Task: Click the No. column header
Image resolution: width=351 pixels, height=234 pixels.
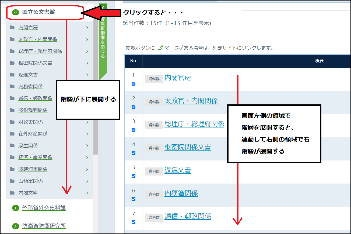Action: point(134,61)
